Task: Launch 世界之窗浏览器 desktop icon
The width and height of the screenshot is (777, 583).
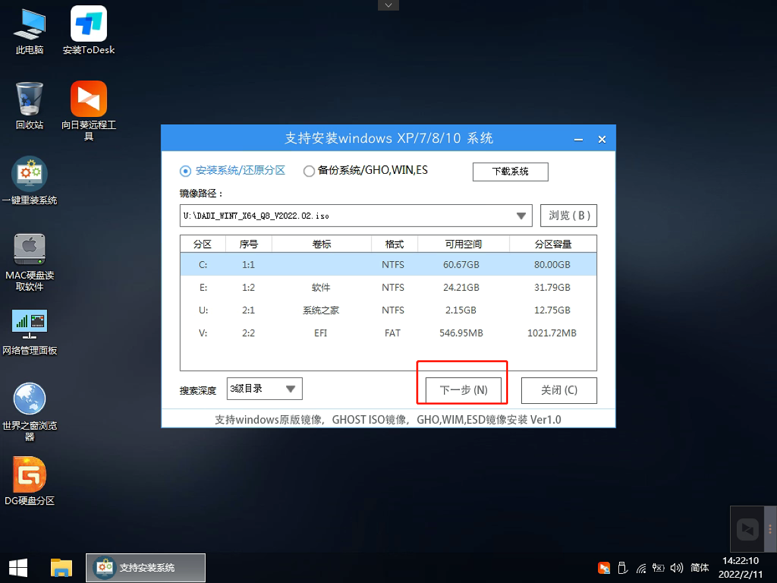Action: pyautogui.click(x=29, y=411)
